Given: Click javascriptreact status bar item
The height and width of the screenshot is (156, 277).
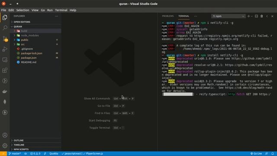Looking at the screenshot, I should pyautogui.click(x=71, y=153).
